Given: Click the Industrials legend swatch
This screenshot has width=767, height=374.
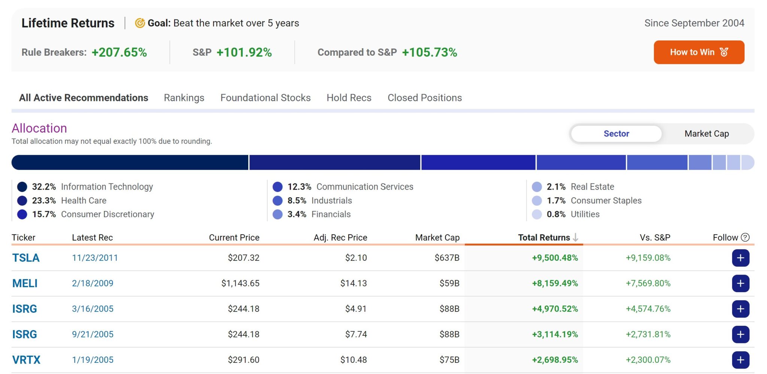Looking at the screenshot, I should click(278, 200).
